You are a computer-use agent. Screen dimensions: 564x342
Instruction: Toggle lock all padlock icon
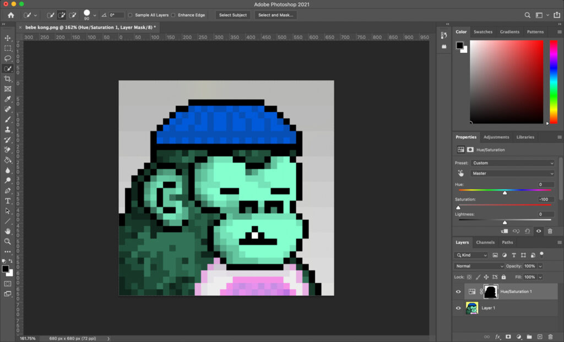[503, 277]
